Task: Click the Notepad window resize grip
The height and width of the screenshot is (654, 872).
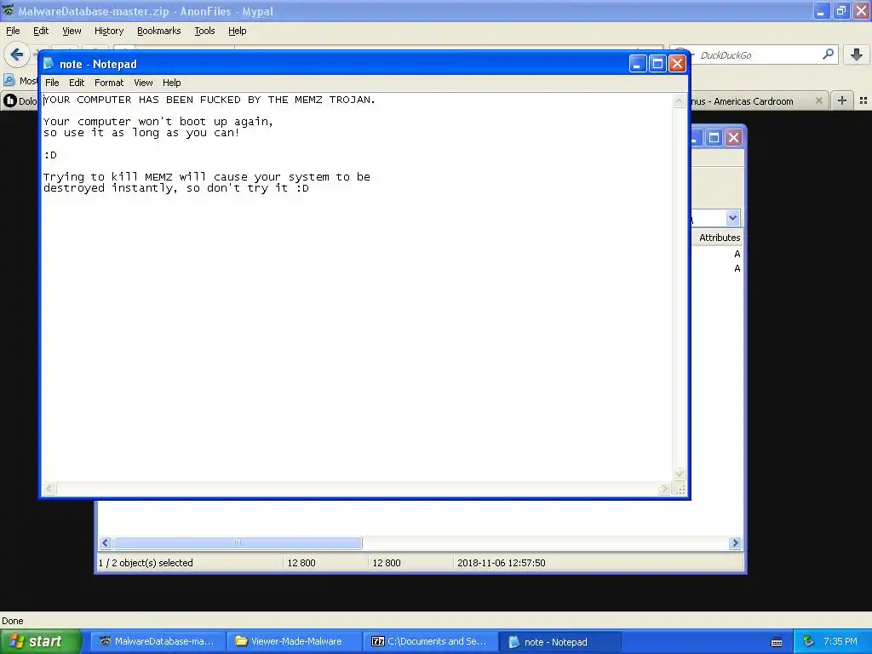Action: click(680, 489)
